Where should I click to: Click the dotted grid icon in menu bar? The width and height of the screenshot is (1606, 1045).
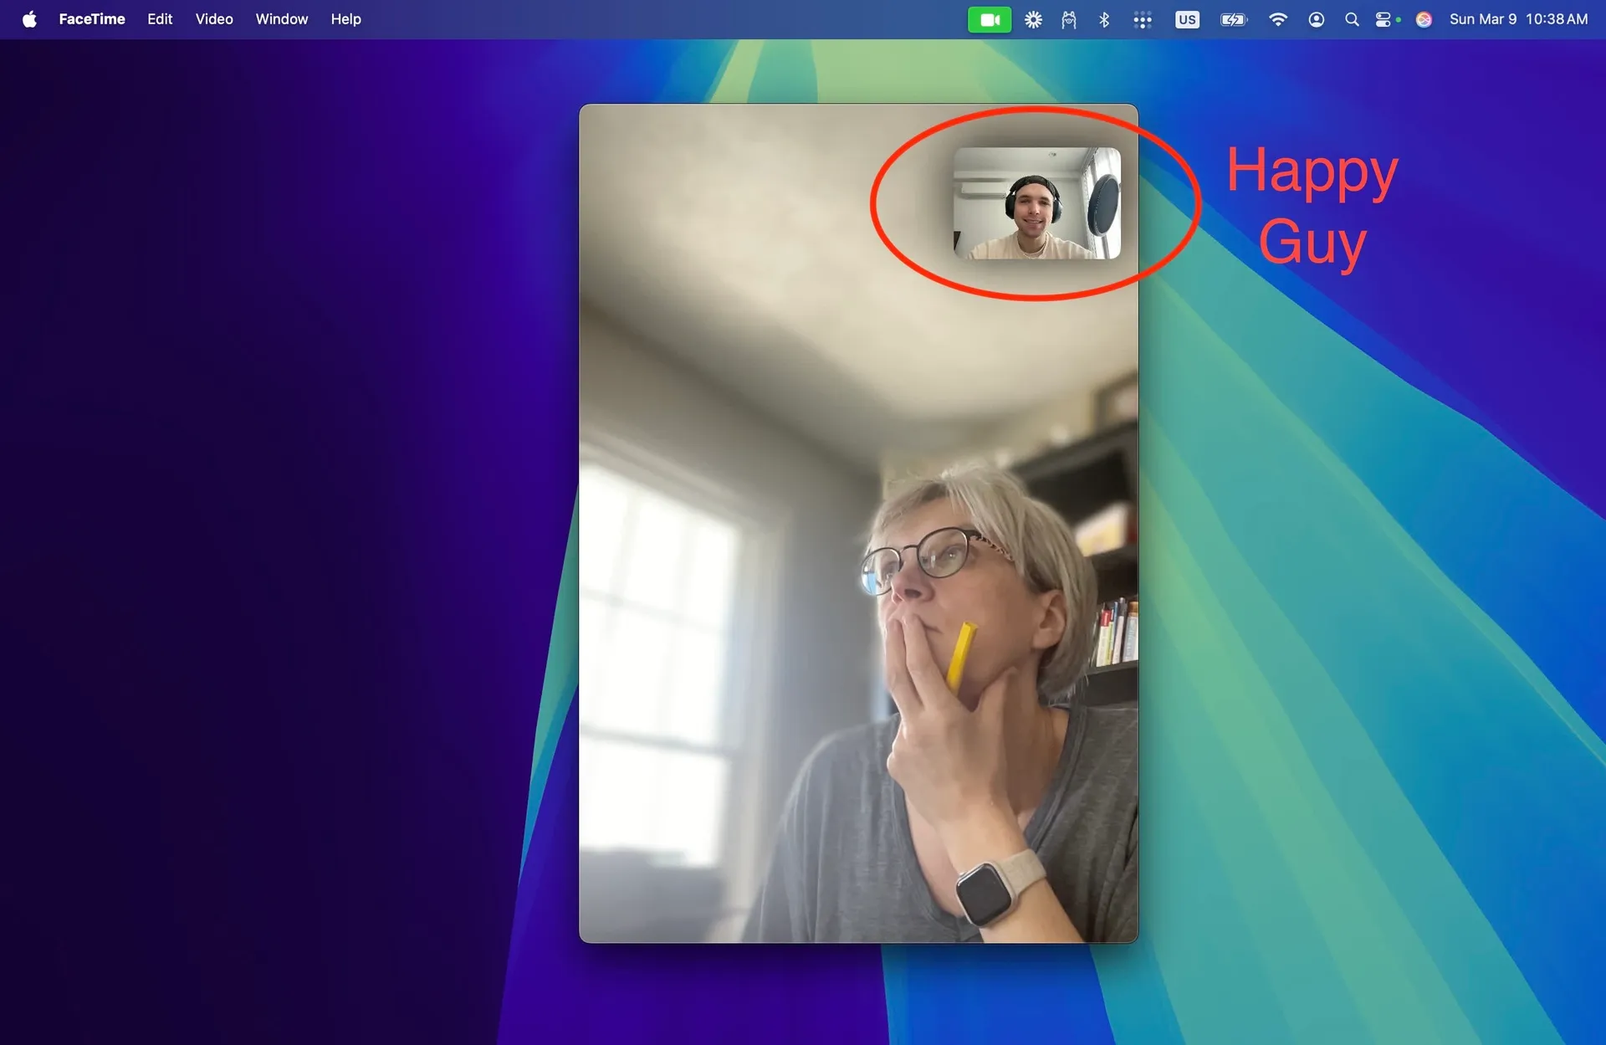1143,18
